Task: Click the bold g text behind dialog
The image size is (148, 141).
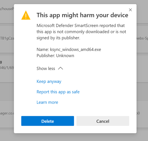Action: (1, 62)
